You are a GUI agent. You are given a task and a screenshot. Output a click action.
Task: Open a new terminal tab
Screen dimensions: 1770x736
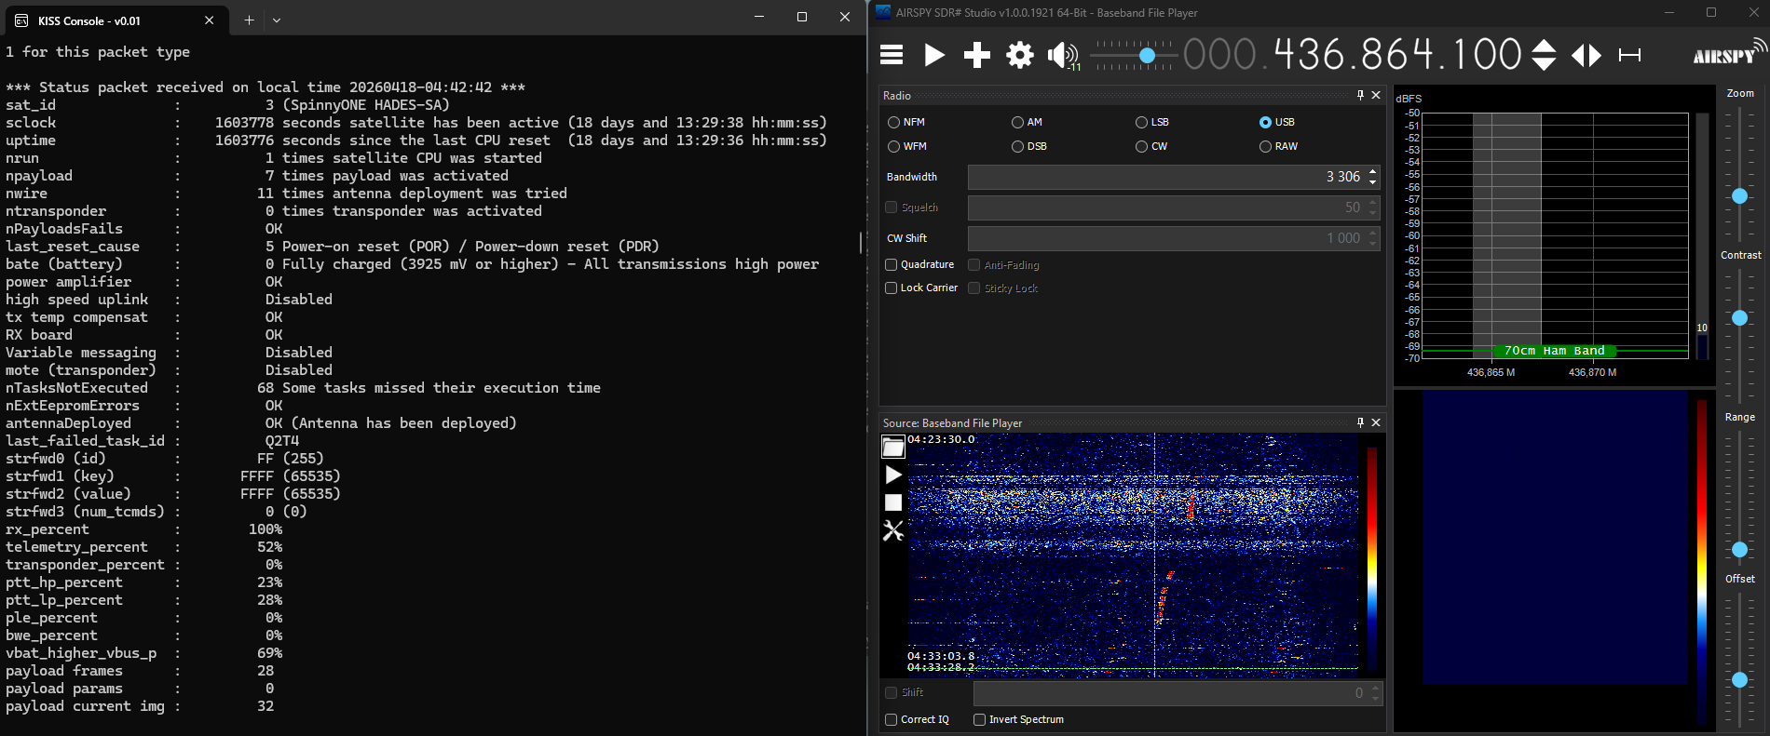[249, 20]
